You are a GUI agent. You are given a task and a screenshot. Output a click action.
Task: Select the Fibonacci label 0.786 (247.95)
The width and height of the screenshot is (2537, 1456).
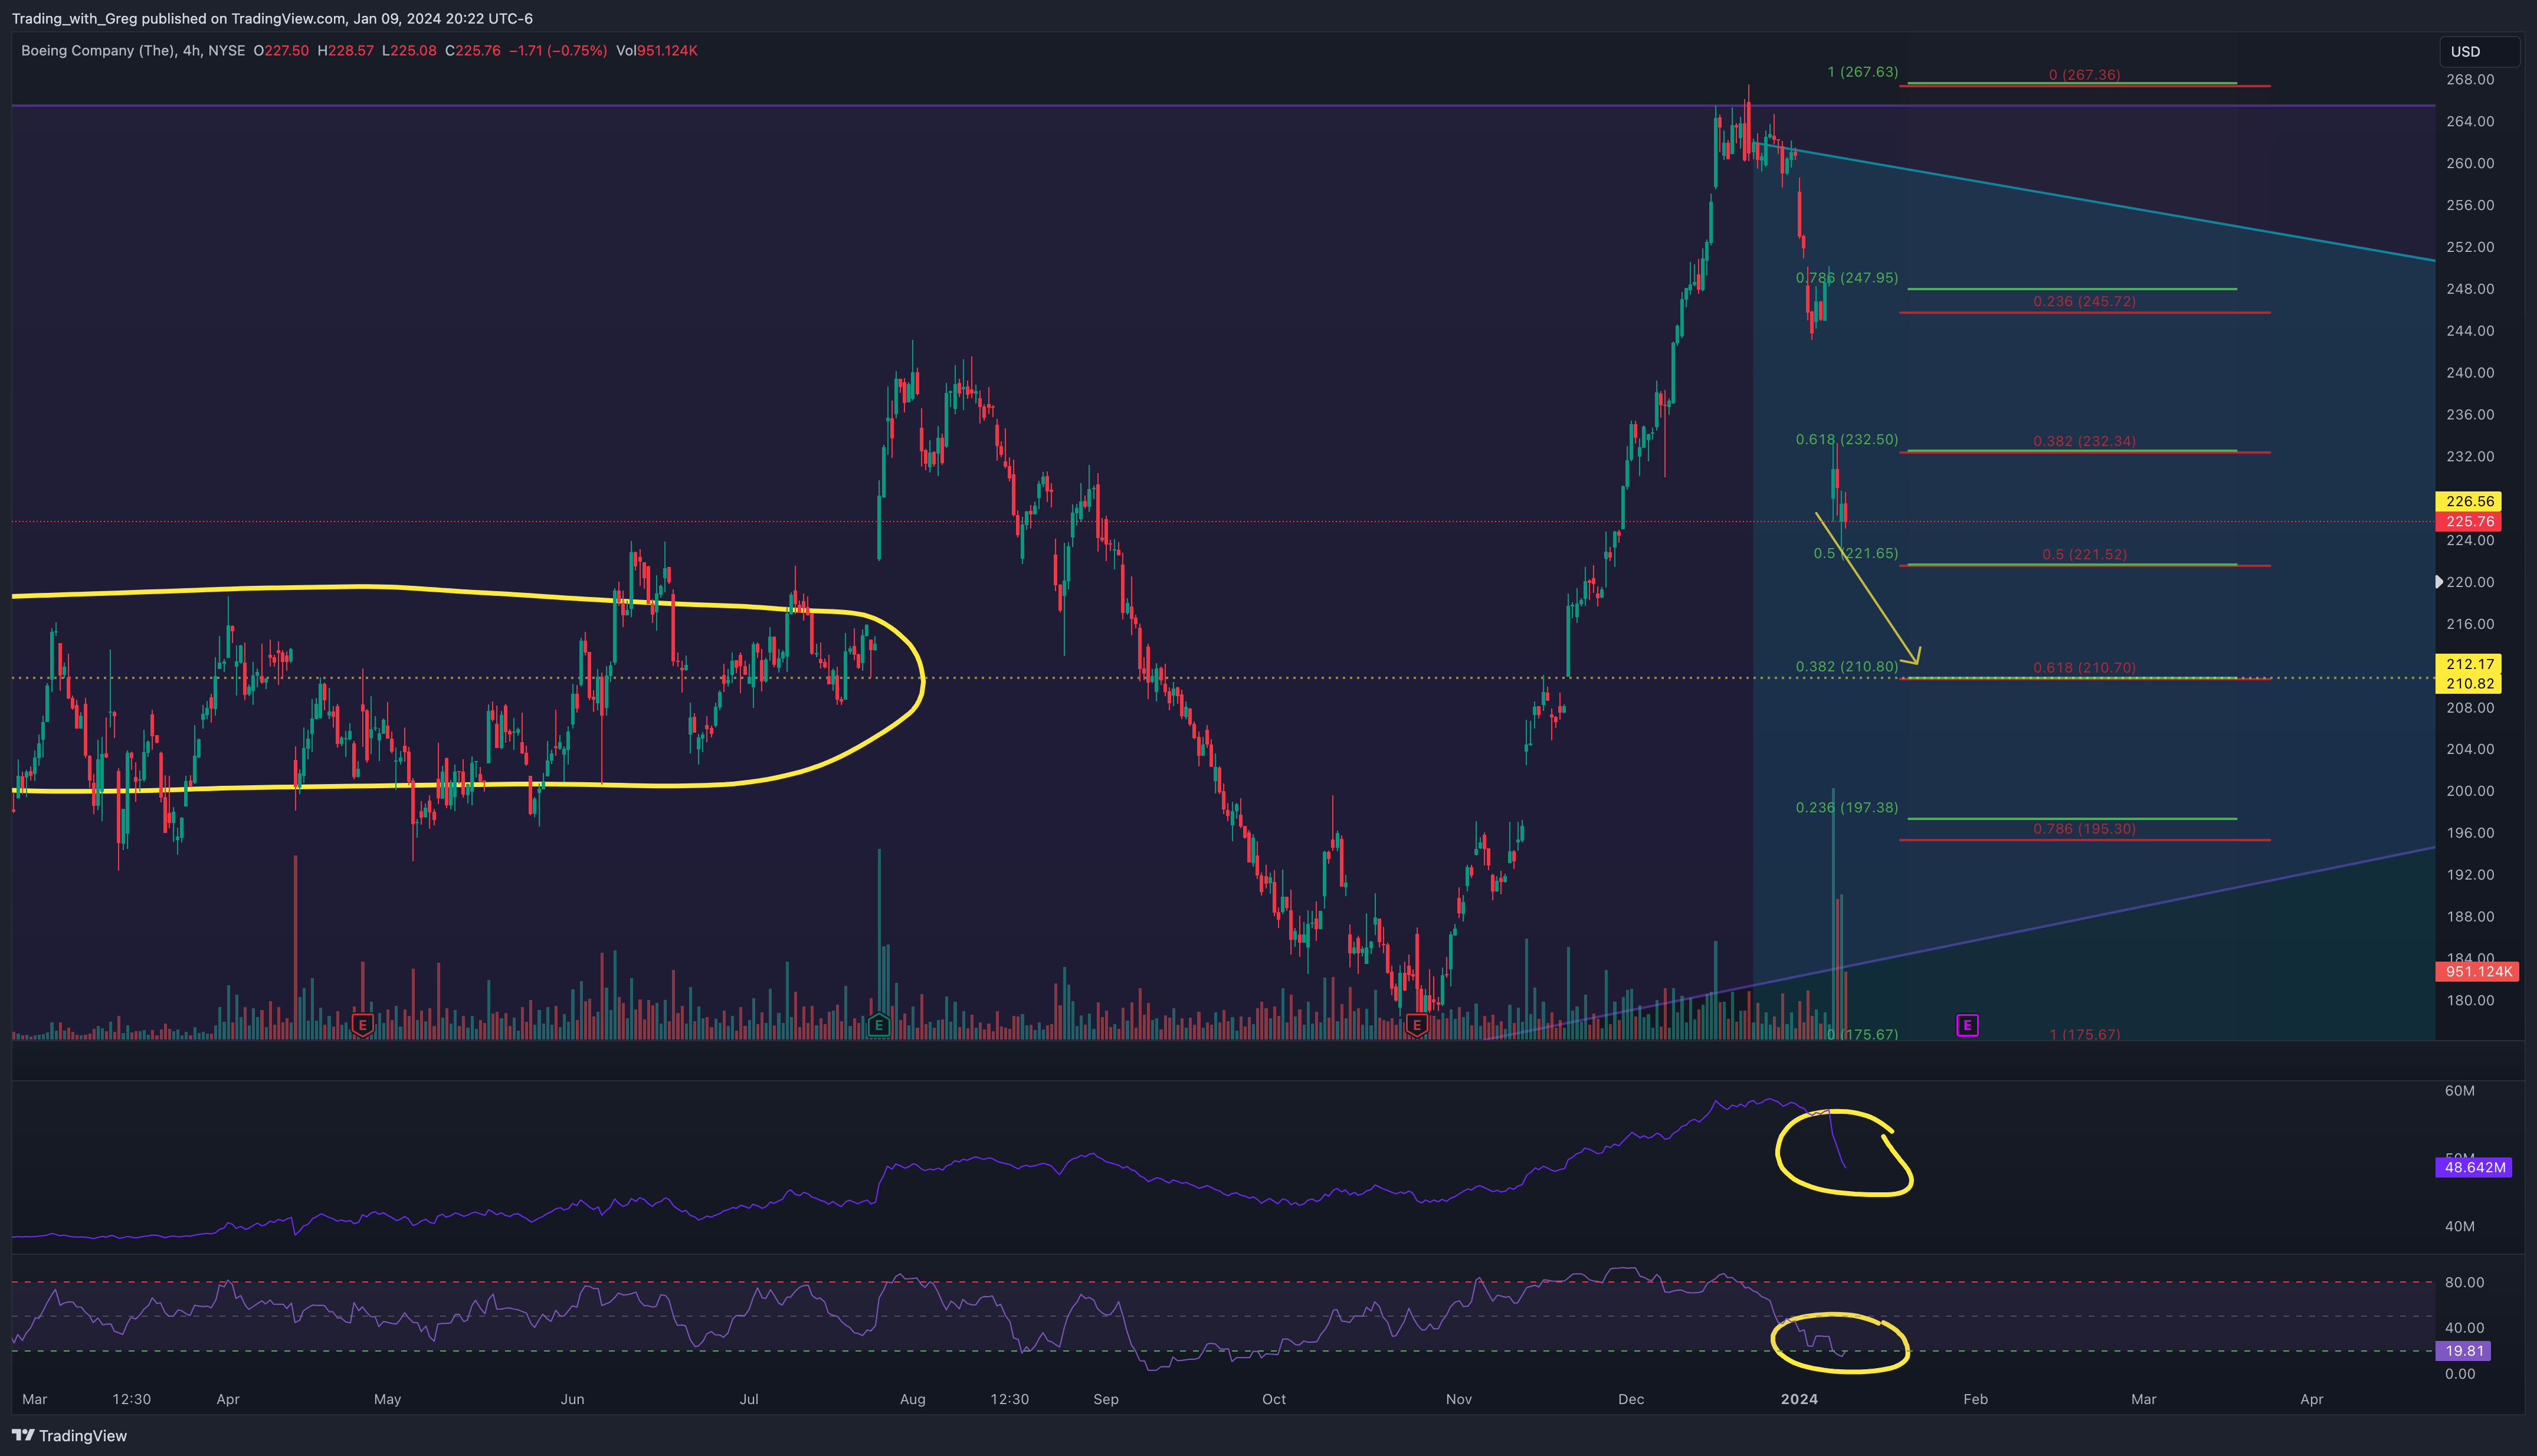pyautogui.click(x=1846, y=278)
